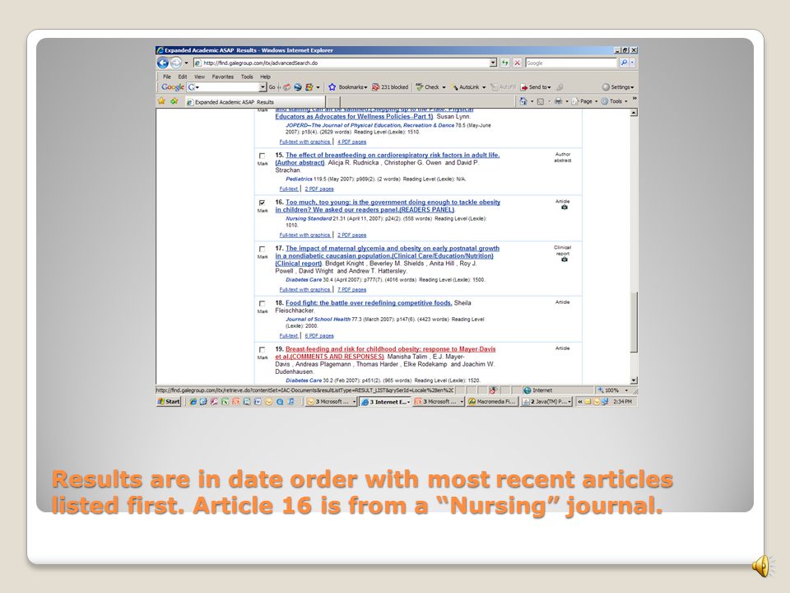Click the AutoLink toolbar icon
The width and height of the screenshot is (790, 593).
[x=455, y=87]
